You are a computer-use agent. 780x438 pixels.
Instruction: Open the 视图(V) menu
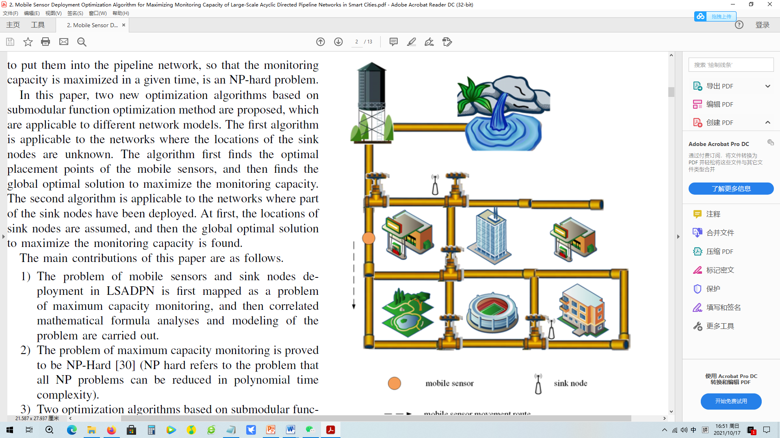pyautogui.click(x=53, y=13)
